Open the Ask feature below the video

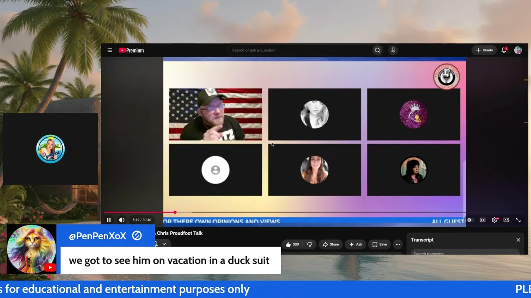tap(356, 245)
